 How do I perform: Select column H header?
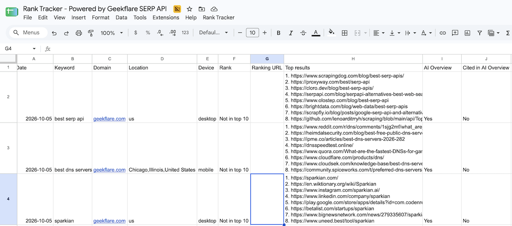click(x=353, y=59)
